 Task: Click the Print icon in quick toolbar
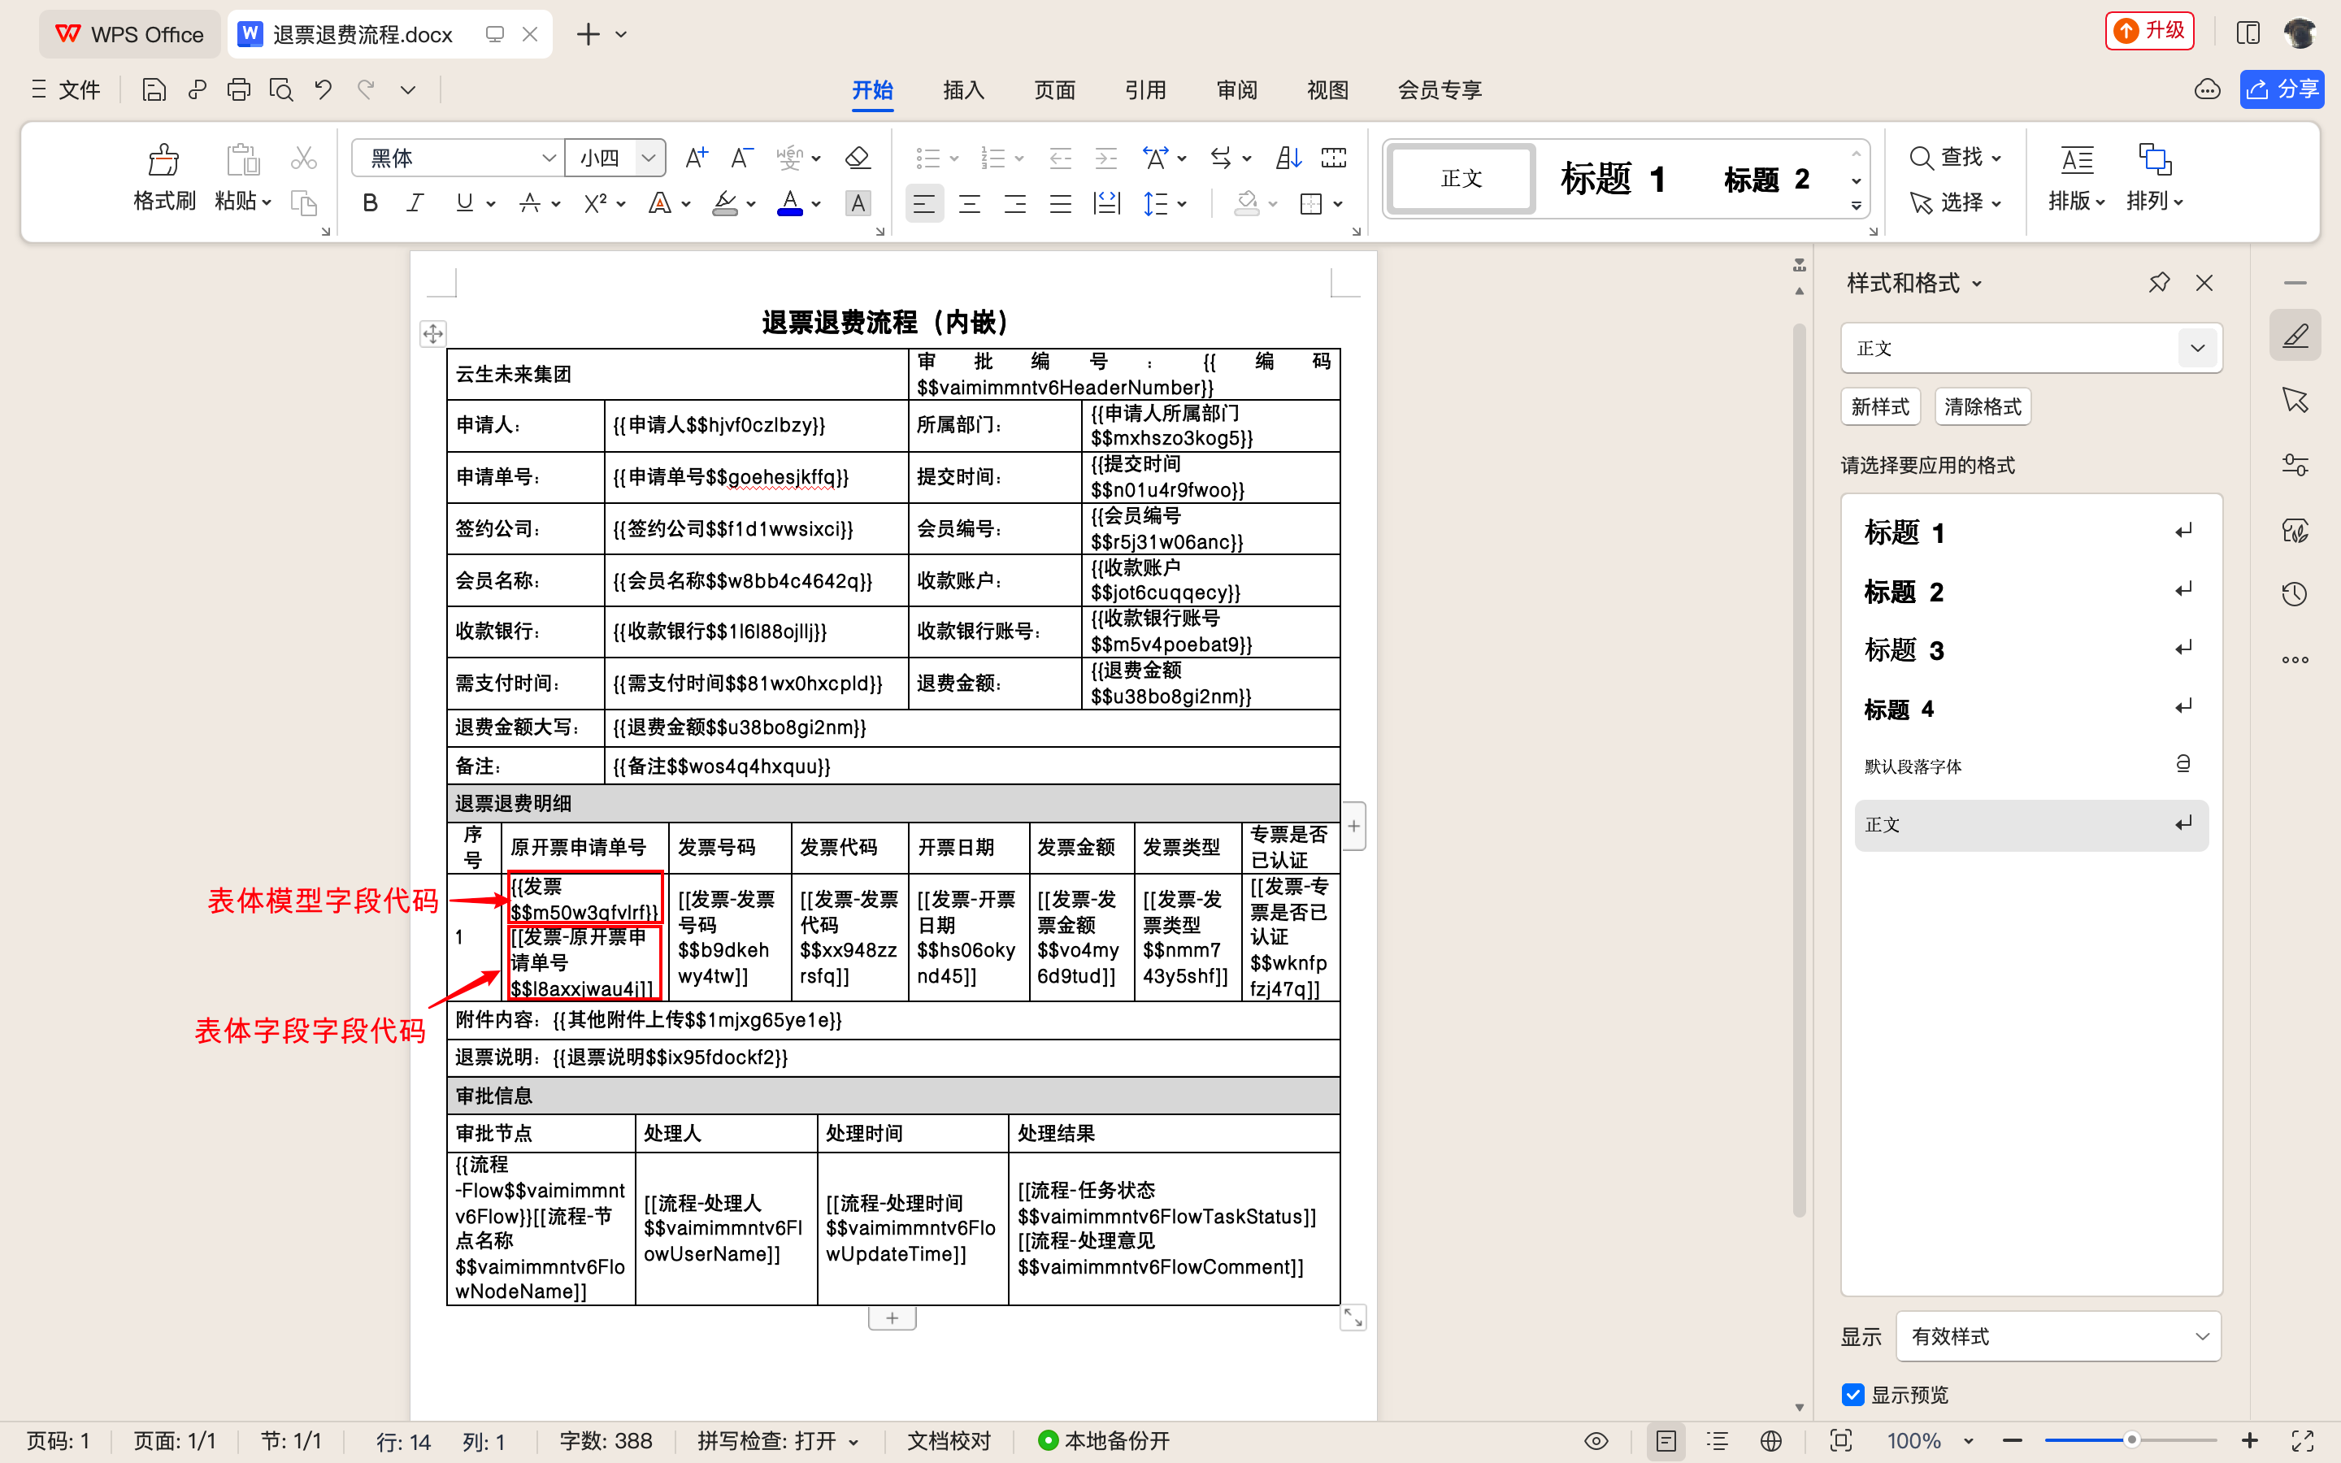(x=238, y=90)
